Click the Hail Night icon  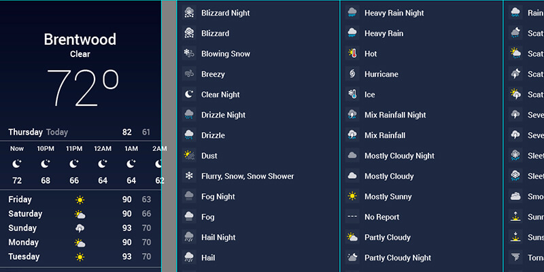(189, 237)
